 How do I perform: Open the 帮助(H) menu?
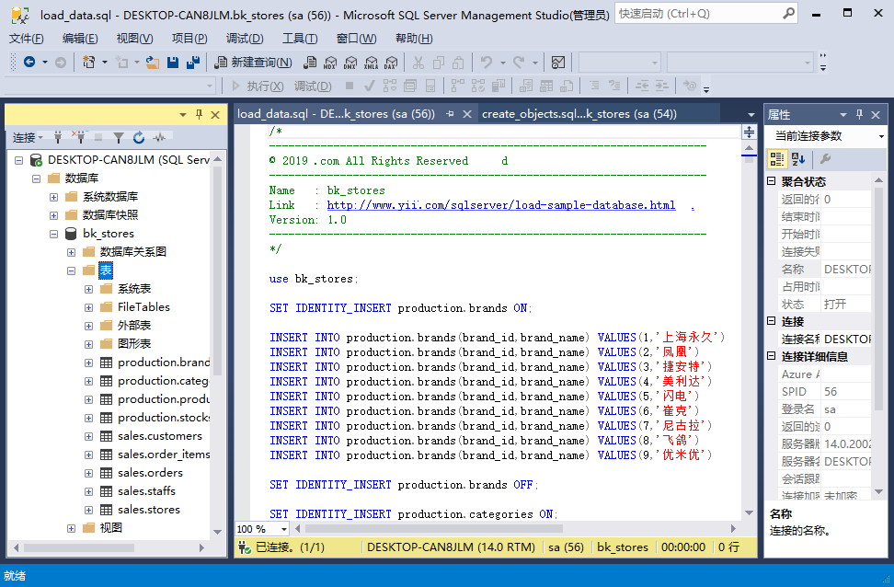[x=414, y=39]
